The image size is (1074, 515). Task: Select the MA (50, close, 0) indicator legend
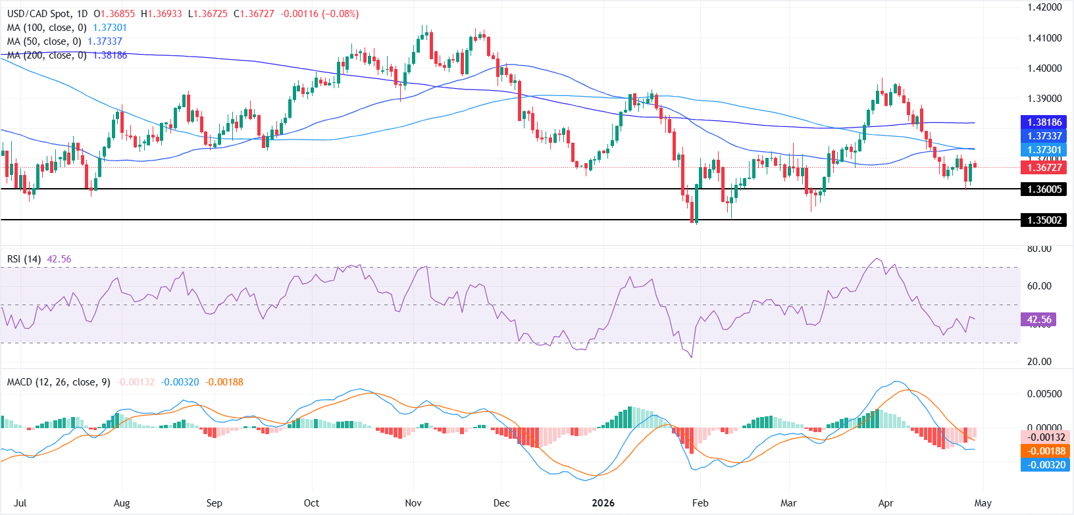coord(45,41)
